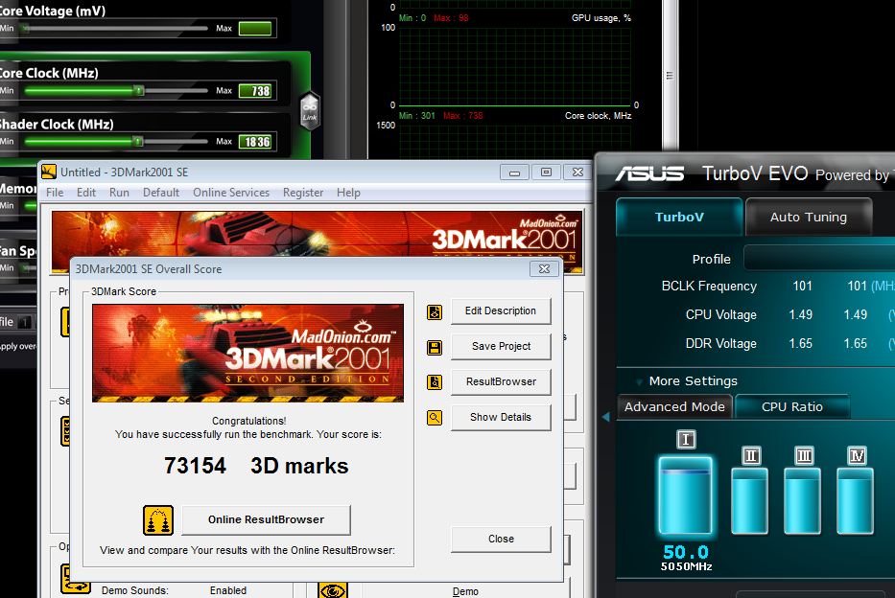Click the Demo eye icon
The width and height of the screenshot is (895, 598).
point(333,590)
